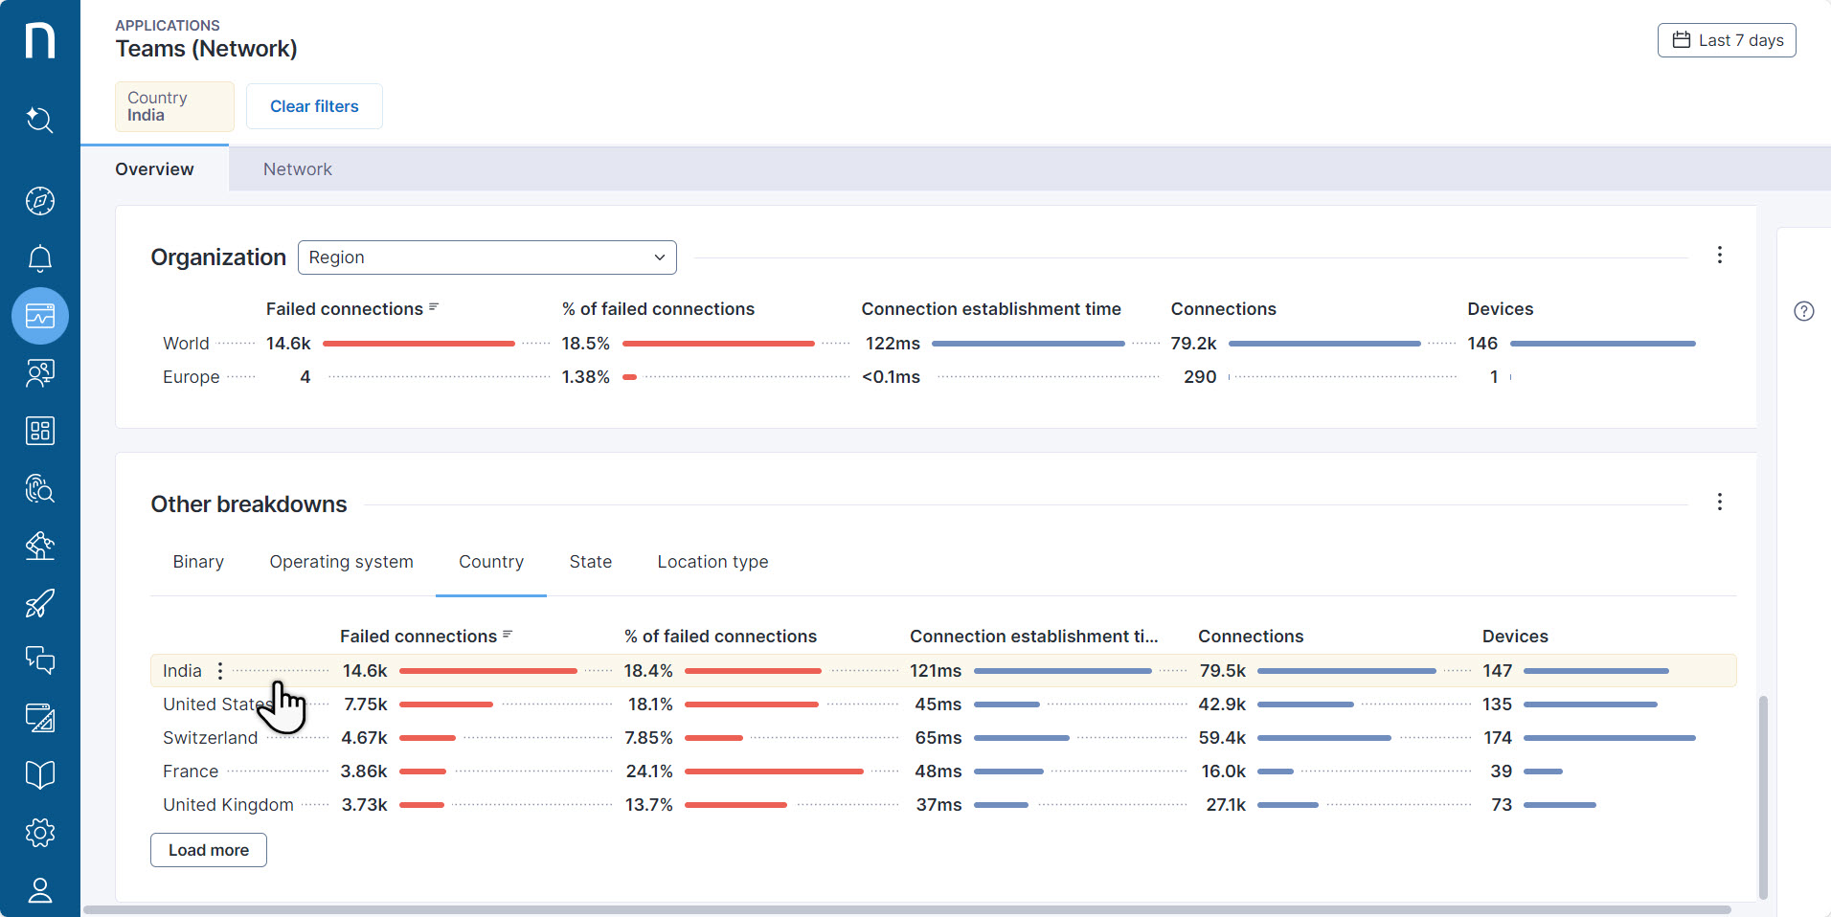Click the Load more button
1831x917 pixels.
pos(208,850)
